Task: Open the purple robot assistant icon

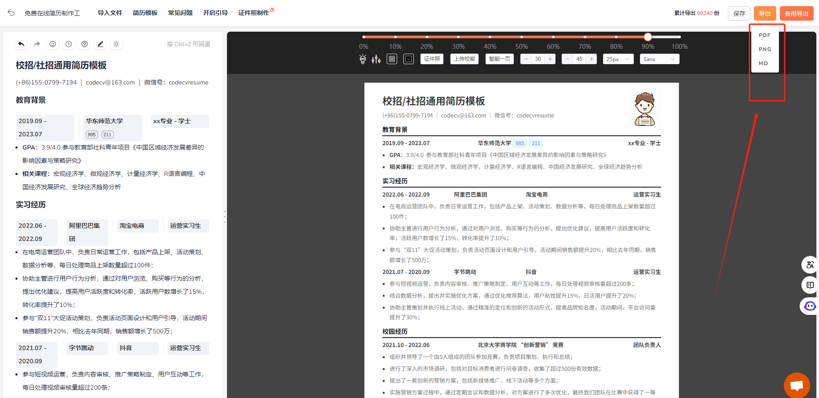Action: point(810,306)
